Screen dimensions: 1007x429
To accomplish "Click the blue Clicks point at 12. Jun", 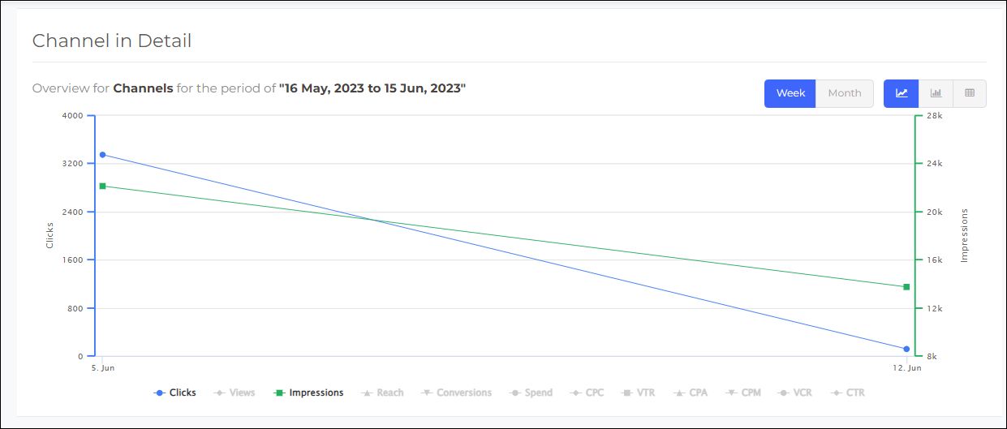I will tap(906, 349).
